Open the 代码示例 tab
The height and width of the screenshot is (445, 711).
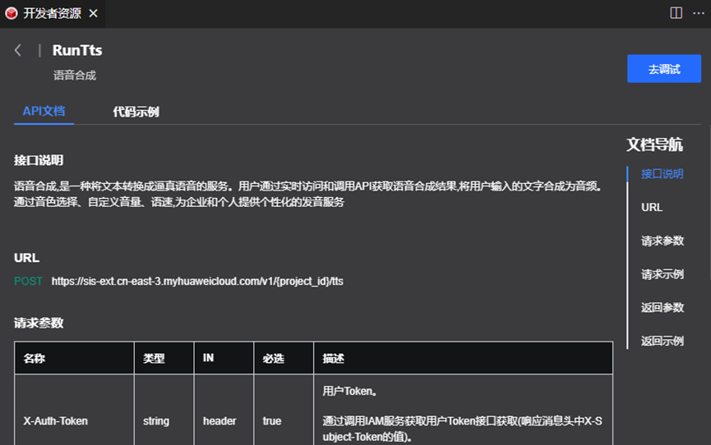136,112
